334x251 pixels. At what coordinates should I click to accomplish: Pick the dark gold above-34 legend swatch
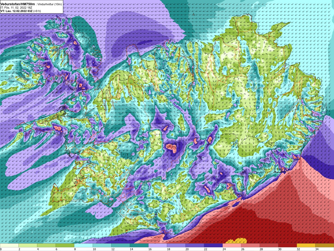324,246
